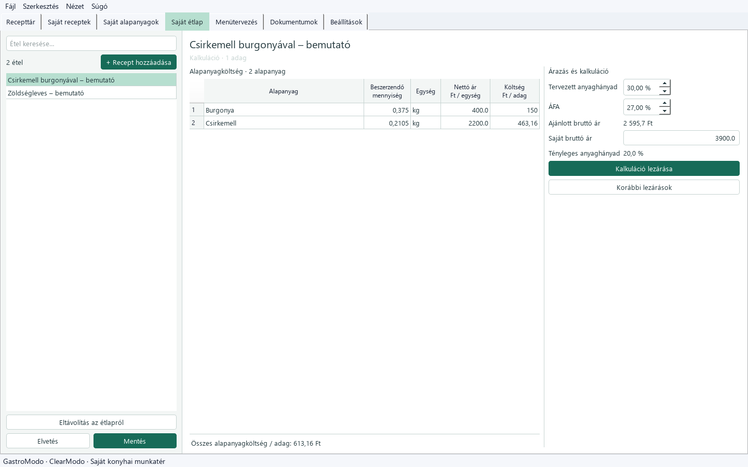Click the Beszerzendő mennyiség column header
This screenshot has height=467, width=748.
[x=387, y=91]
